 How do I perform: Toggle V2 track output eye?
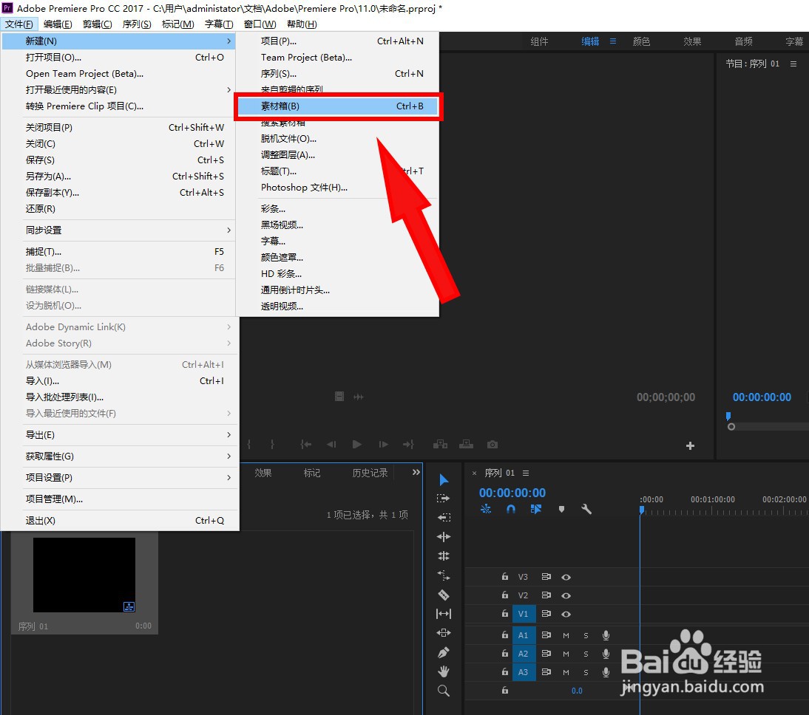point(566,596)
